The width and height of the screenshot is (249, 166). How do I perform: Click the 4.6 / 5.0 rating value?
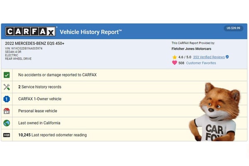point(185,57)
